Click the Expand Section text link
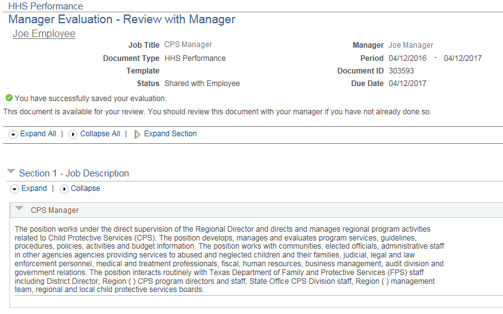 (x=170, y=134)
